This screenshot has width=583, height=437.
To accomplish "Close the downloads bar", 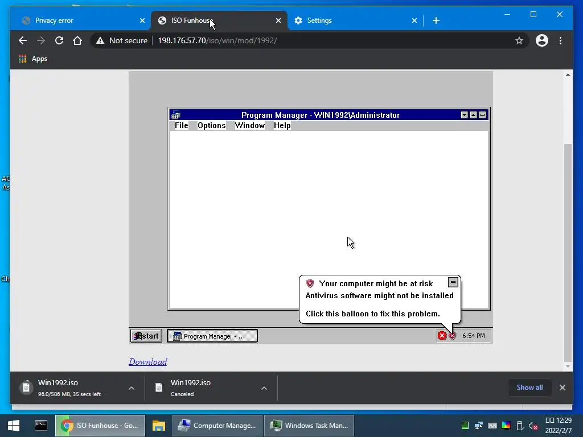I will click(562, 387).
